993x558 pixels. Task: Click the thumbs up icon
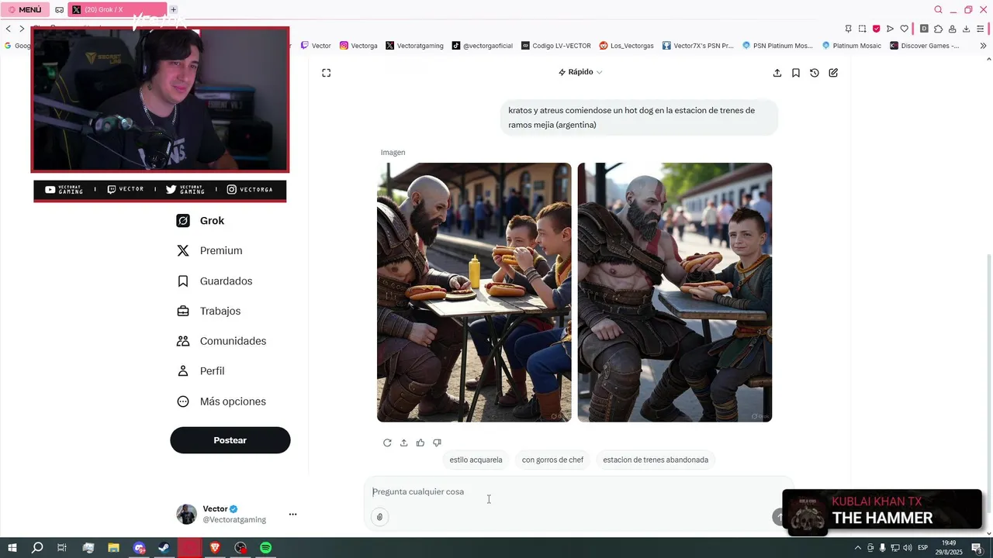click(x=420, y=443)
